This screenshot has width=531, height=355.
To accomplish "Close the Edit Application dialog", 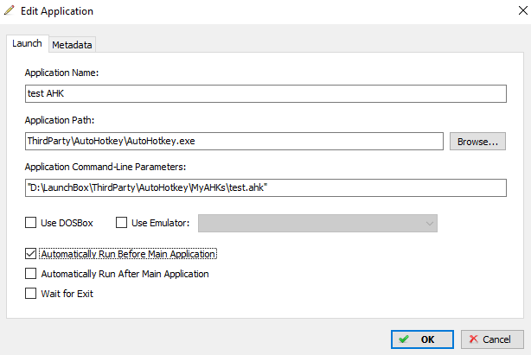I will (523, 11).
